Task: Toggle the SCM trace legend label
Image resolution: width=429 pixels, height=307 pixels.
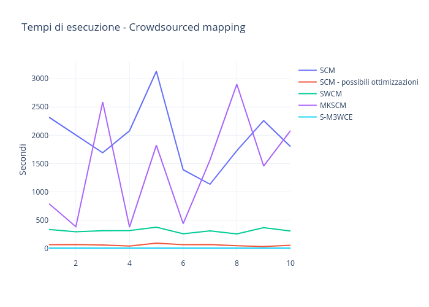Action: [327, 71]
